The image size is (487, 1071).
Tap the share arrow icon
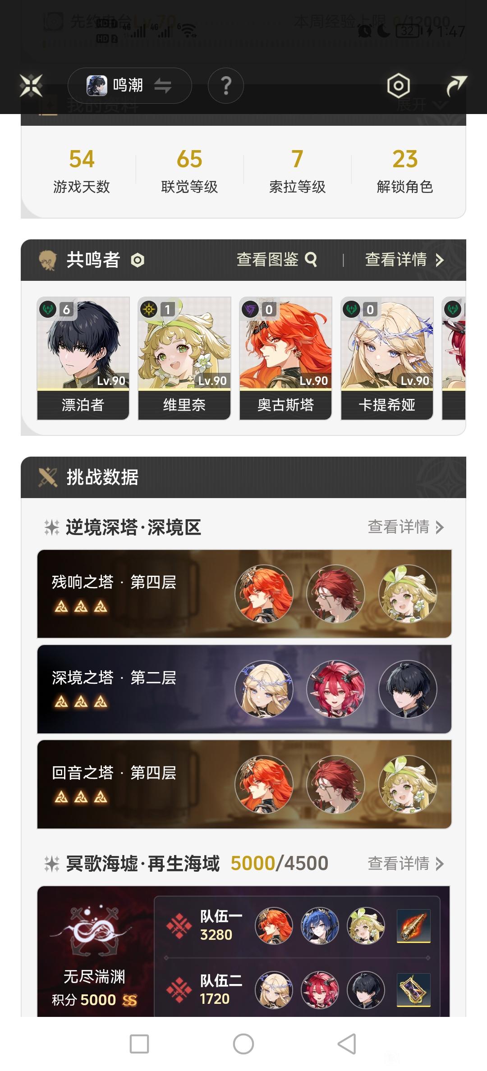pyautogui.click(x=456, y=86)
